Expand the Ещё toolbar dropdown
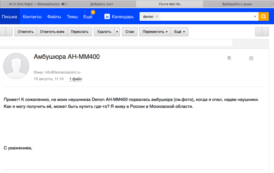This screenshot has height=173, width=274. pyautogui.click(x=180, y=32)
